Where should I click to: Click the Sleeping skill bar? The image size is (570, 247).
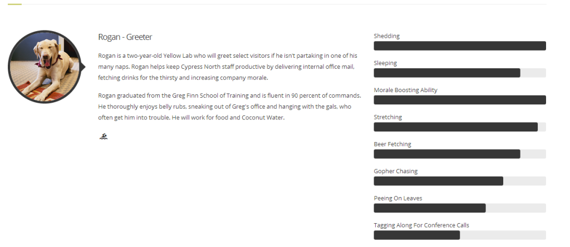(x=460, y=73)
